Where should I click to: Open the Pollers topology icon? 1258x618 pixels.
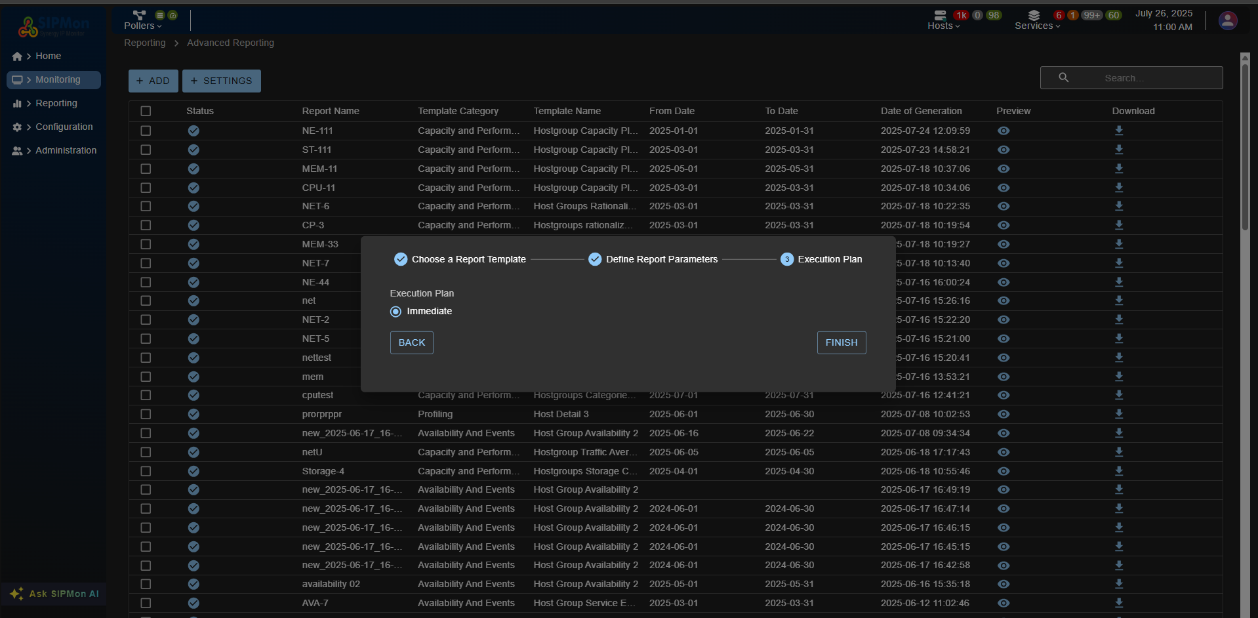138,15
